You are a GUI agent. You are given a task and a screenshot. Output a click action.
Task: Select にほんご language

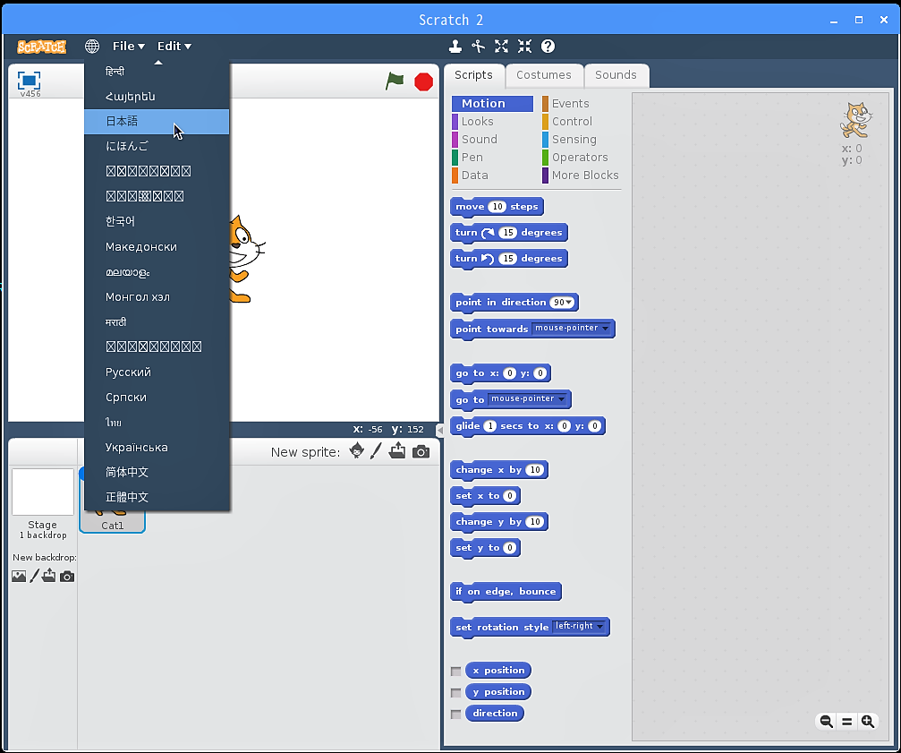pos(157,146)
